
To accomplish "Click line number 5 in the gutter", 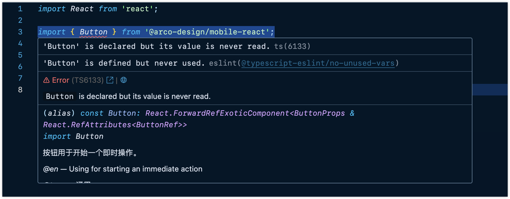I will coord(20,55).
